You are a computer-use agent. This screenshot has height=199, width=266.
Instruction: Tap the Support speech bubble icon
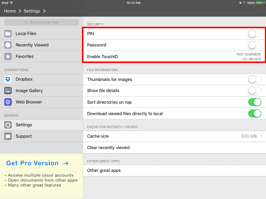8,136
